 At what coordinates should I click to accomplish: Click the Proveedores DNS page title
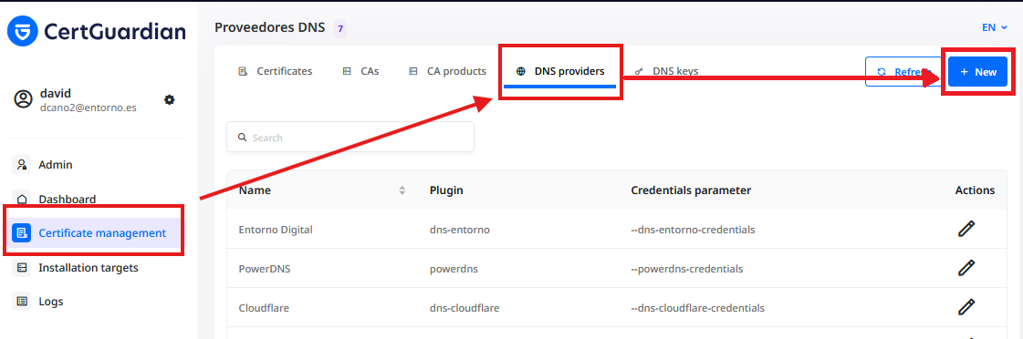(269, 27)
